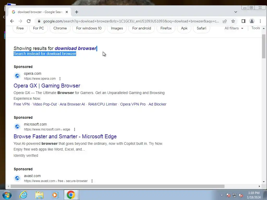Click the microsoft.com globe favicon
The width and height of the screenshot is (267, 200).
pyautogui.click(x=17, y=127)
